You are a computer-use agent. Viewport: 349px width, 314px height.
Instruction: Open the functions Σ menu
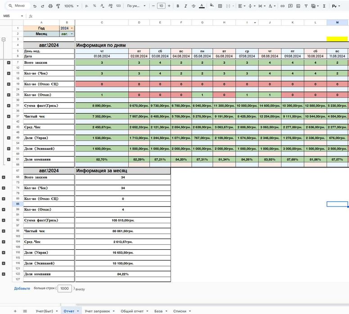click(324, 6)
